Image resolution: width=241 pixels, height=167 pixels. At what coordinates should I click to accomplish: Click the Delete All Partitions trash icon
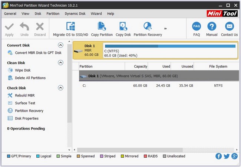point(10,78)
